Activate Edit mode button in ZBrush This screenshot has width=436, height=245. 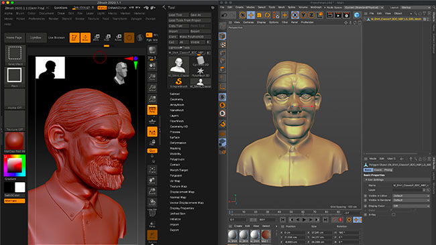tap(74, 37)
